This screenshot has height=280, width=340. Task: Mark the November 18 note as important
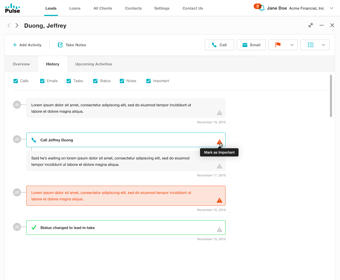pyautogui.click(x=219, y=113)
